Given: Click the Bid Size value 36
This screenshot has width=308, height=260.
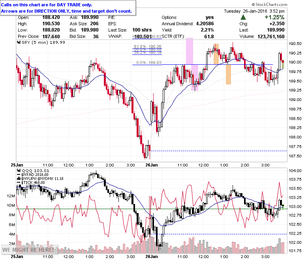Looking at the screenshot, I should (96, 36).
